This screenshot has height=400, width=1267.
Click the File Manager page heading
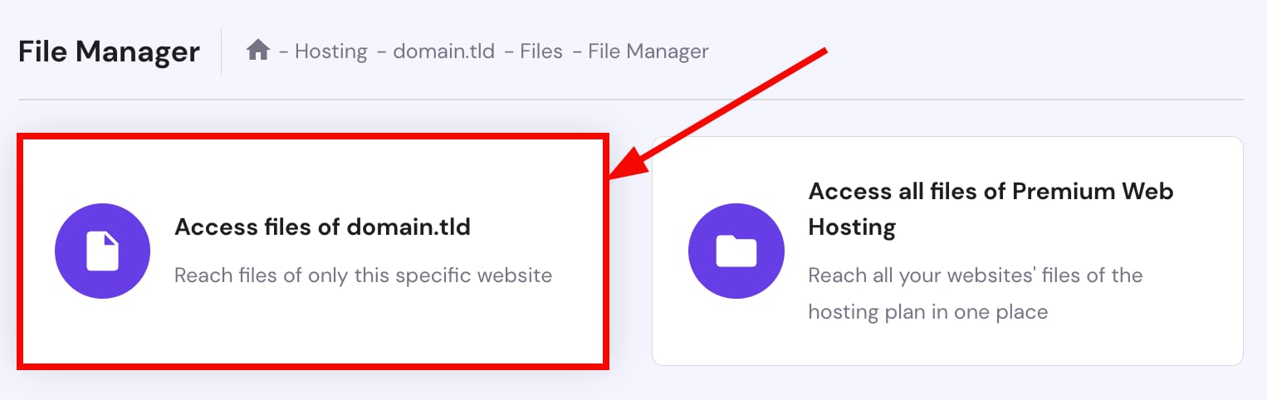click(x=109, y=51)
